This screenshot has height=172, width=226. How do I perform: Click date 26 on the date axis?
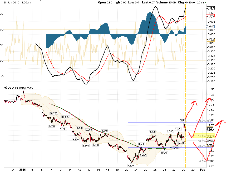164,170
